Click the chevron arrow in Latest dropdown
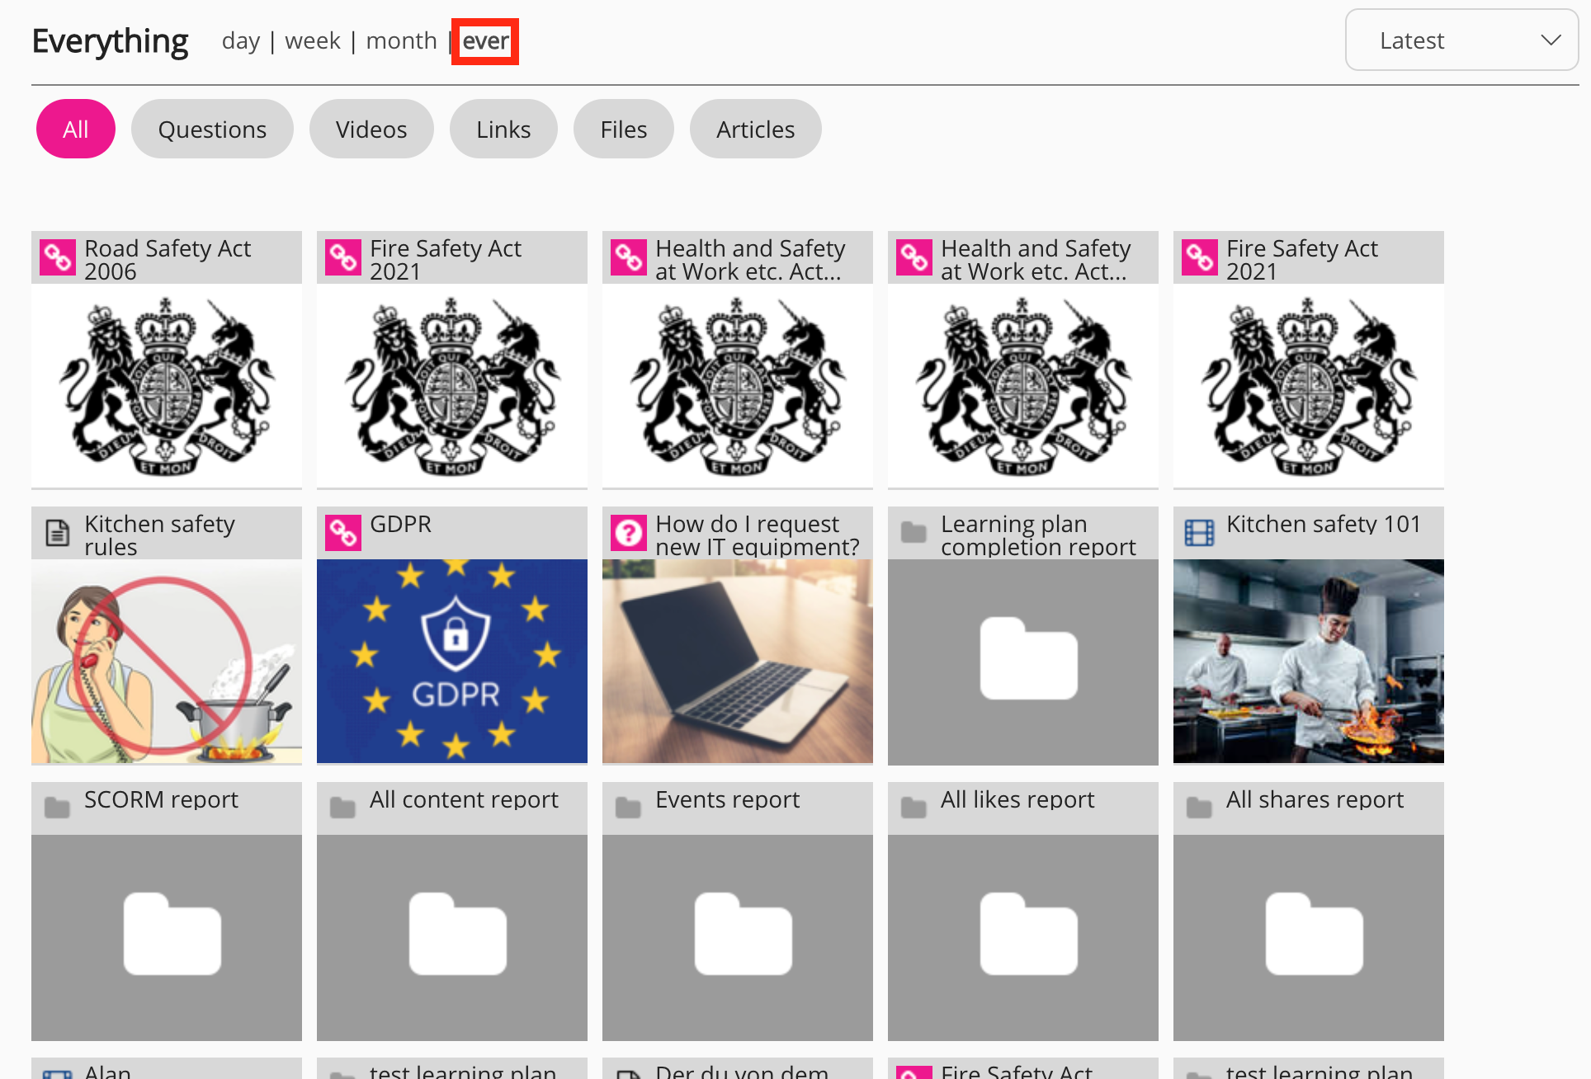 (x=1551, y=40)
